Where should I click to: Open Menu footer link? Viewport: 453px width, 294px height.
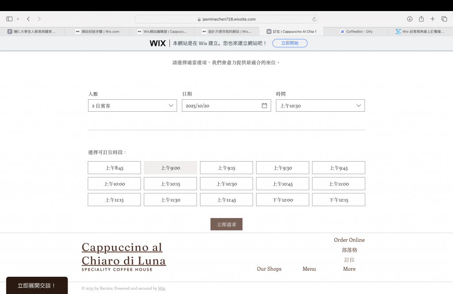point(309,269)
